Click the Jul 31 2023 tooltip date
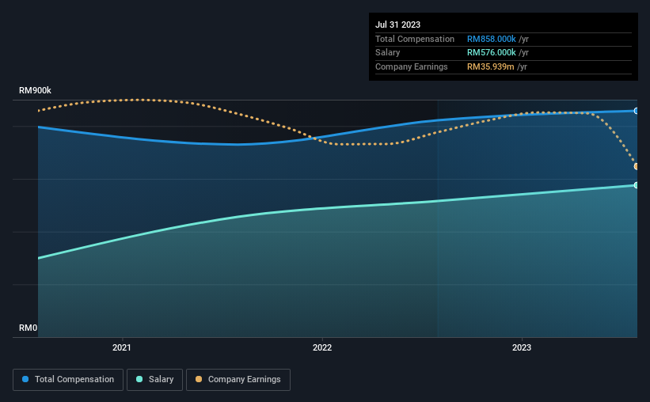Screen dimensions: 650x402 pos(398,25)
